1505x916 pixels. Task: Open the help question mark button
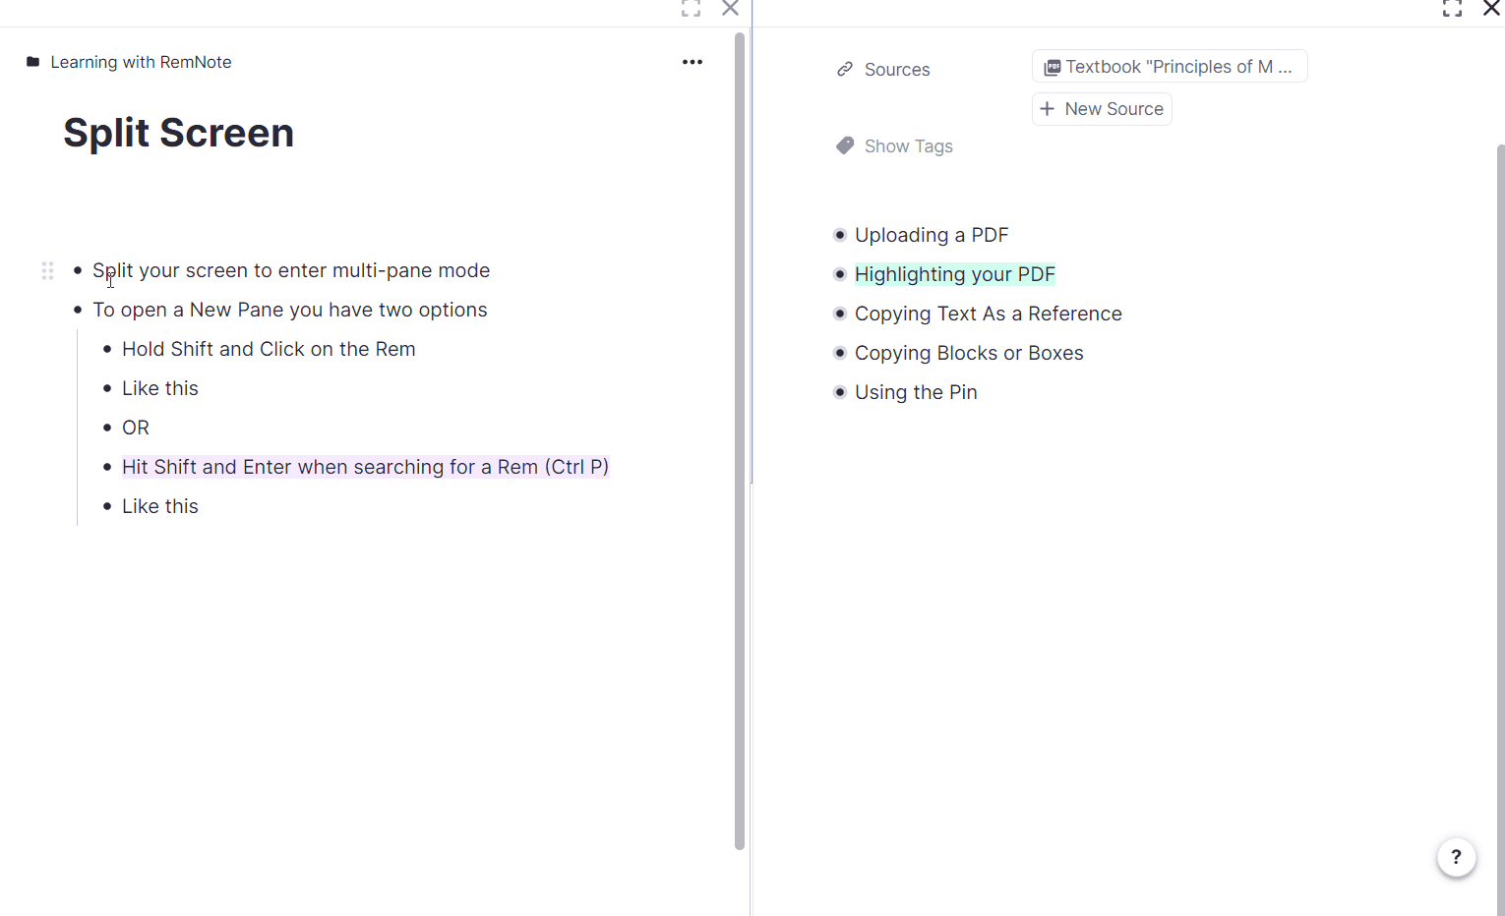tap(1456, 857)
